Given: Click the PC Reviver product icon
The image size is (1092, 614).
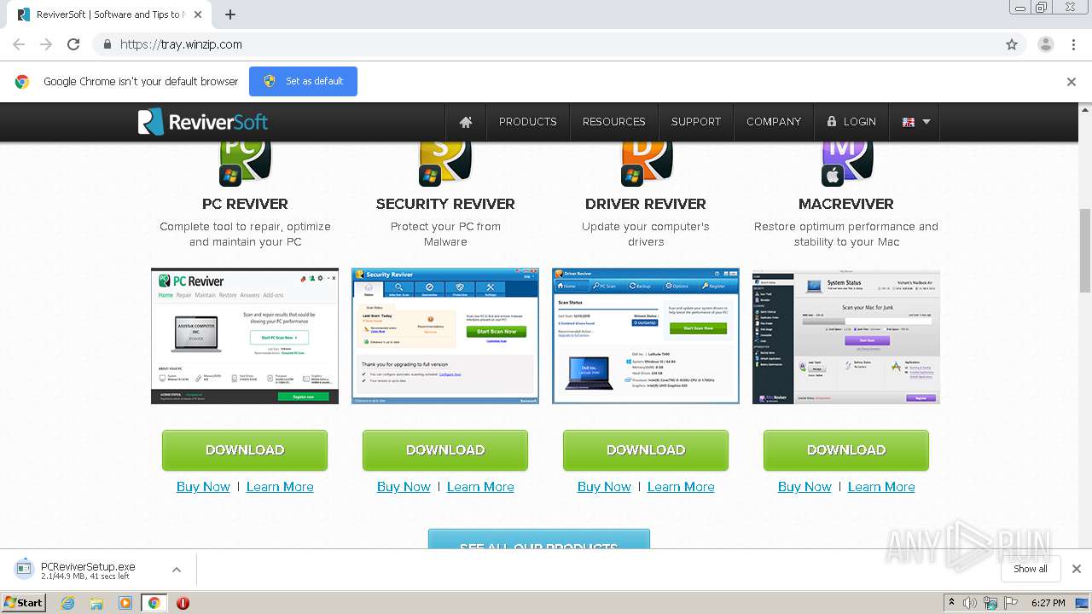Looking at the screenshot, I should click(x=245, y=162).
